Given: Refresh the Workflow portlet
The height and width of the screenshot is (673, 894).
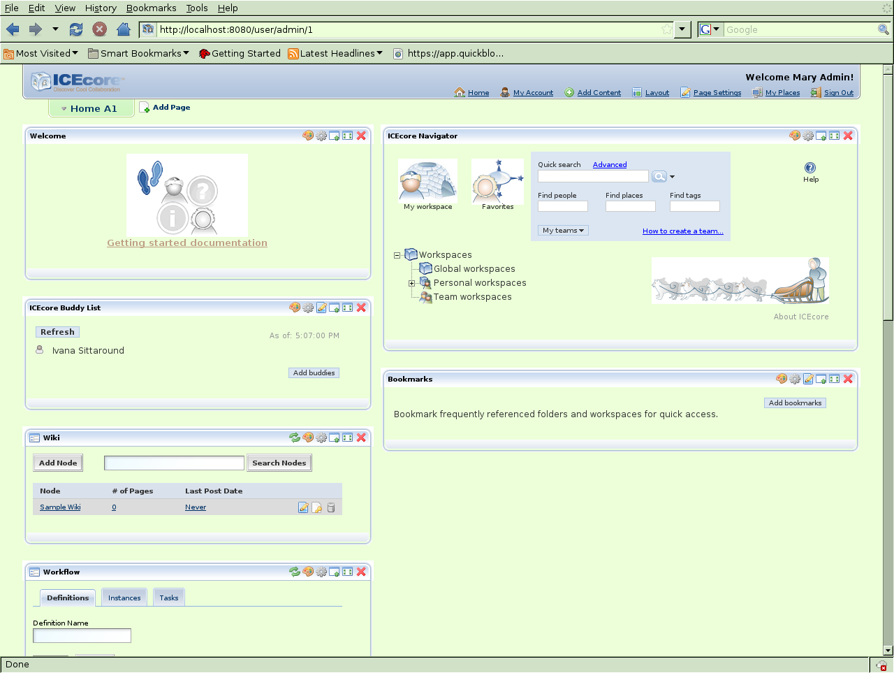Looking at the screenshot, I should point(295,572).
